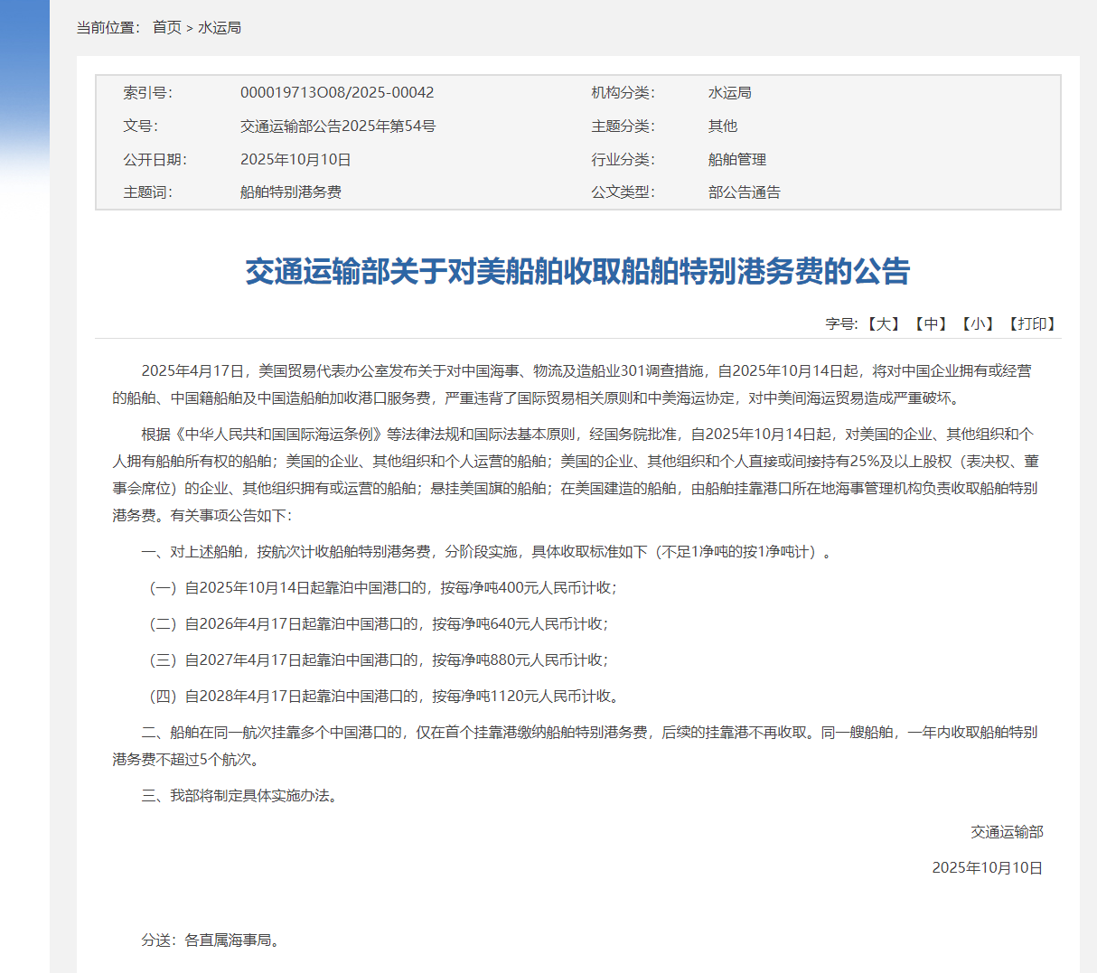The image size is (1097, 973).
Task: Print the page using 【打印】
Action: point(1031,323)
